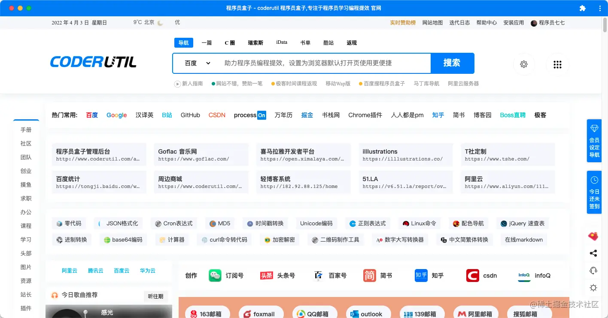The image size is (608, 318).
Task: Click the share icon in right sidebar
Action: (x=593, y=253)
